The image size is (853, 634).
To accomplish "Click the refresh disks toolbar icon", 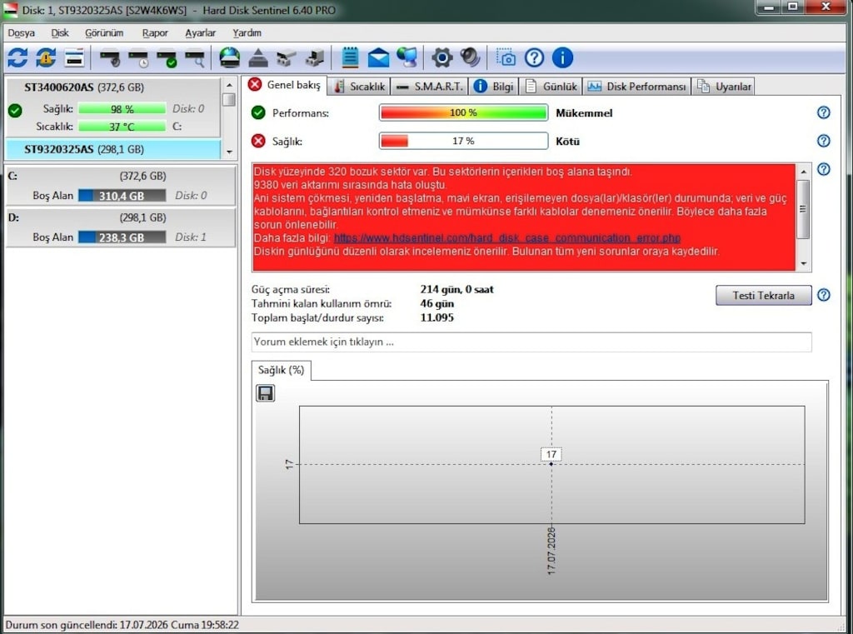I will click(17, 57).
